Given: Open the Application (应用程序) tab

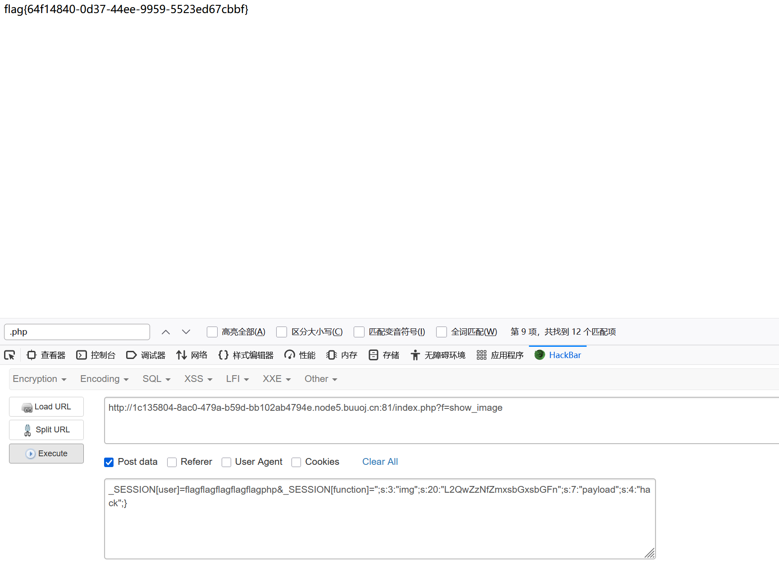Looking at the screenshot, I should 500,355.
